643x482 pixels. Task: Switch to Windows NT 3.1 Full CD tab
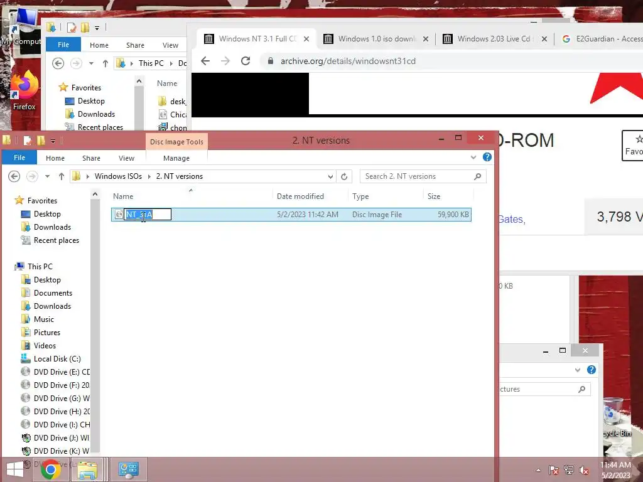pos(257,39)
